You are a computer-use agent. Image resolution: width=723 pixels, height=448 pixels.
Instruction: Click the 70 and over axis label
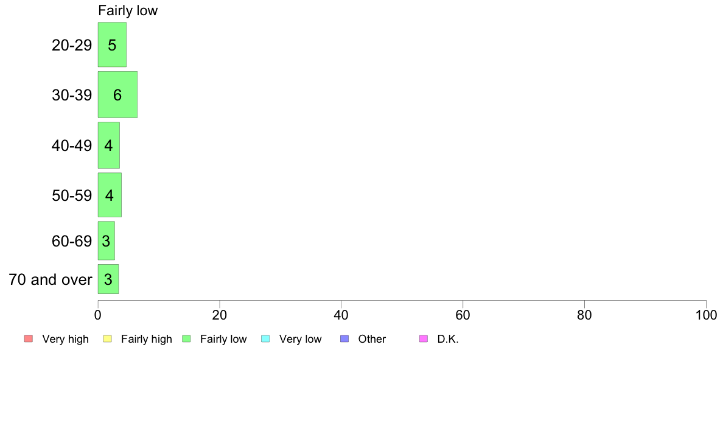pos(51,279)
